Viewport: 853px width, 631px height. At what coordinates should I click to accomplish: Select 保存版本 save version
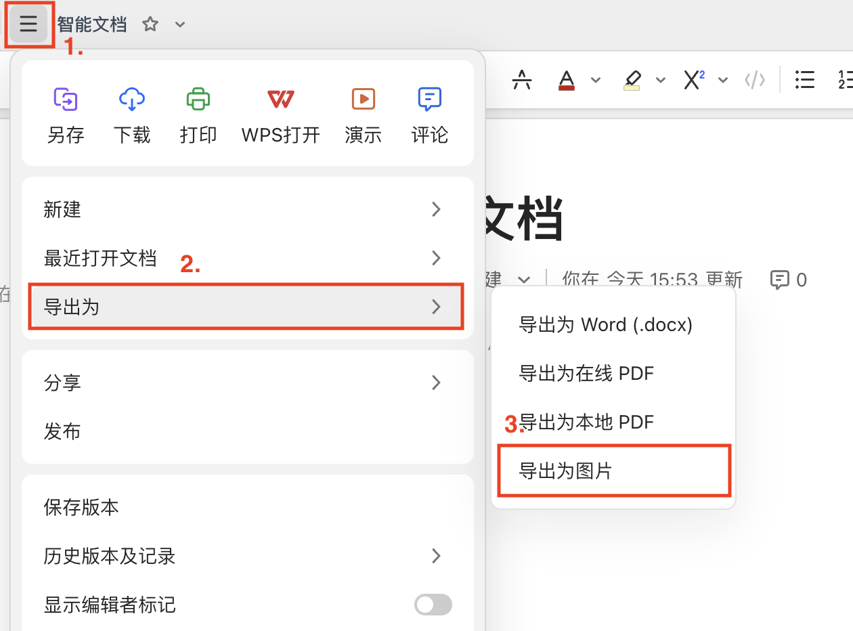[247, 507]
